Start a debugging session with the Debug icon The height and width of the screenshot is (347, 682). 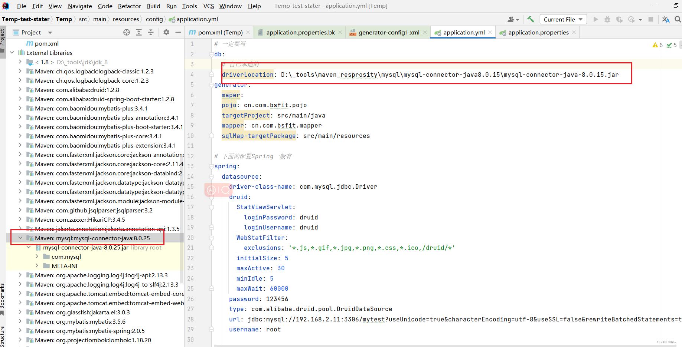point(607,19)
